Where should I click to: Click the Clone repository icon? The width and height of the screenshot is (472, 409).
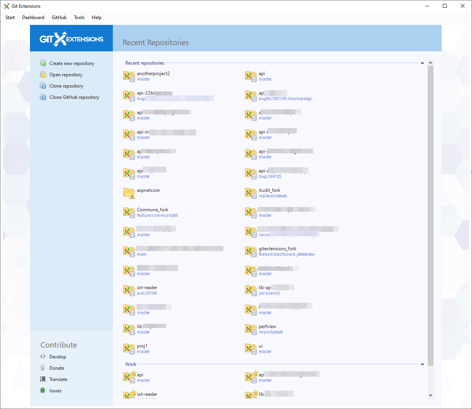[43, 86]
